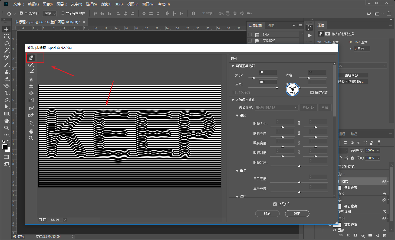
Task: Select the Move tool in Photoshop toolbar
Action: [6, 29]
